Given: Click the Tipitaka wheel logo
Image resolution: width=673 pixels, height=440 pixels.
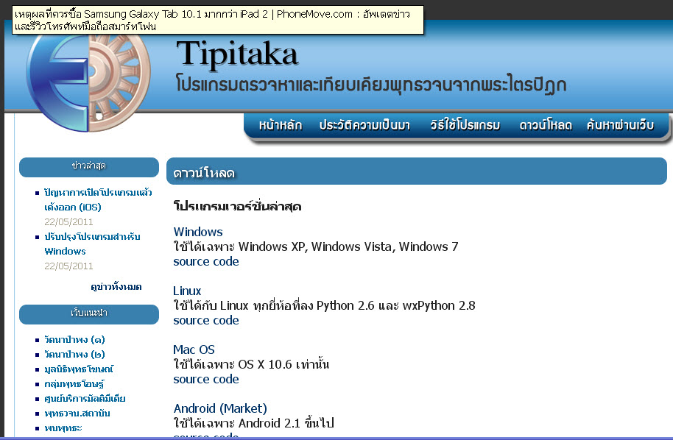Looking at the screenshot, I should 88,82.
